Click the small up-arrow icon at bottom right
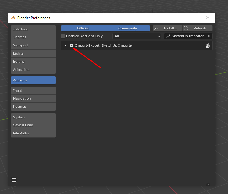The image size is (228, 194). (x=208, y=185)
